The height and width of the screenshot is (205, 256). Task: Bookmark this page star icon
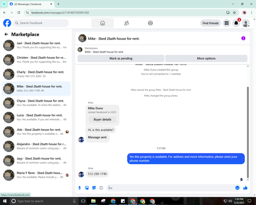[x=234, y=13]
